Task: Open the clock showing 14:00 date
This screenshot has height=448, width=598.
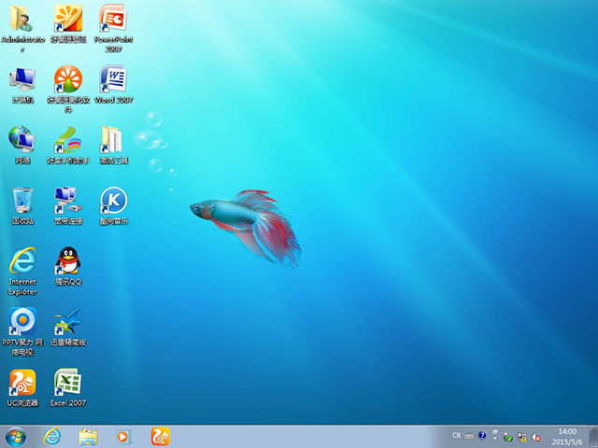Action: 566,436
